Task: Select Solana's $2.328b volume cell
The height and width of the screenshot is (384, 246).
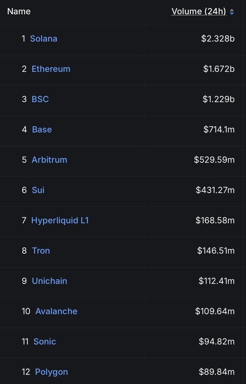Action: pyautogui.click(x=218, y=39)
